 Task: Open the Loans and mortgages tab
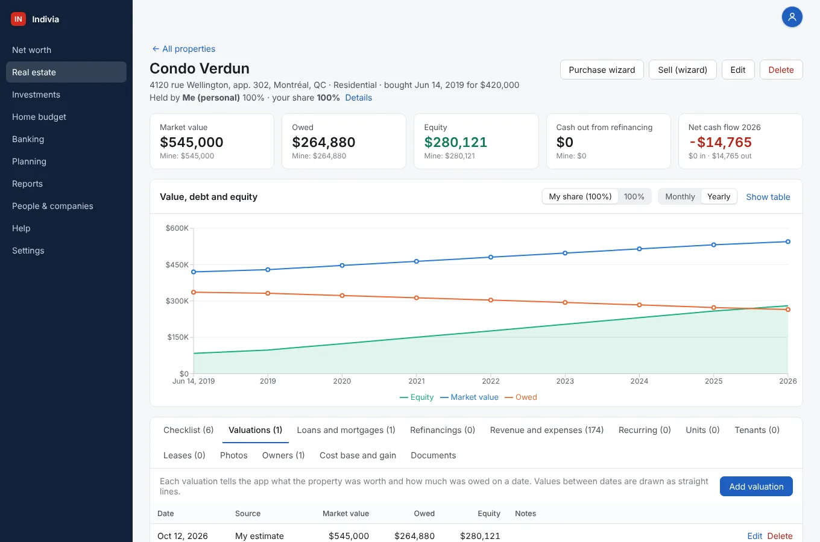[346, 430]
